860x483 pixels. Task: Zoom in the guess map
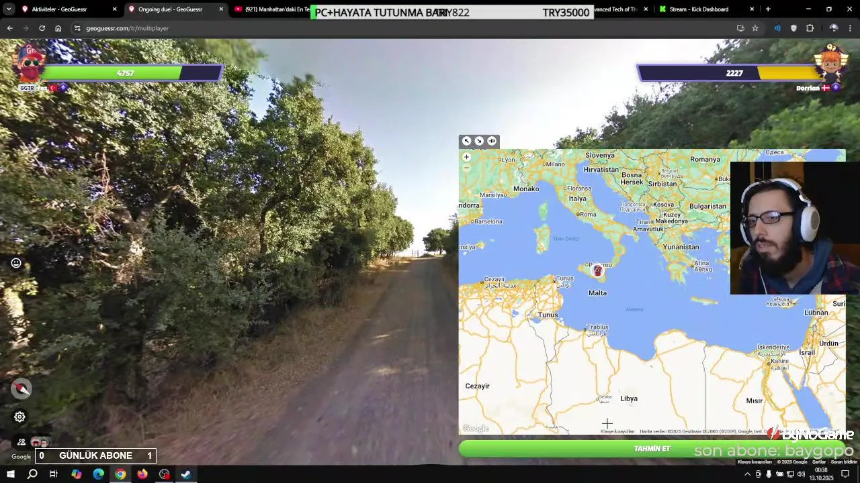tap(466, 157)
